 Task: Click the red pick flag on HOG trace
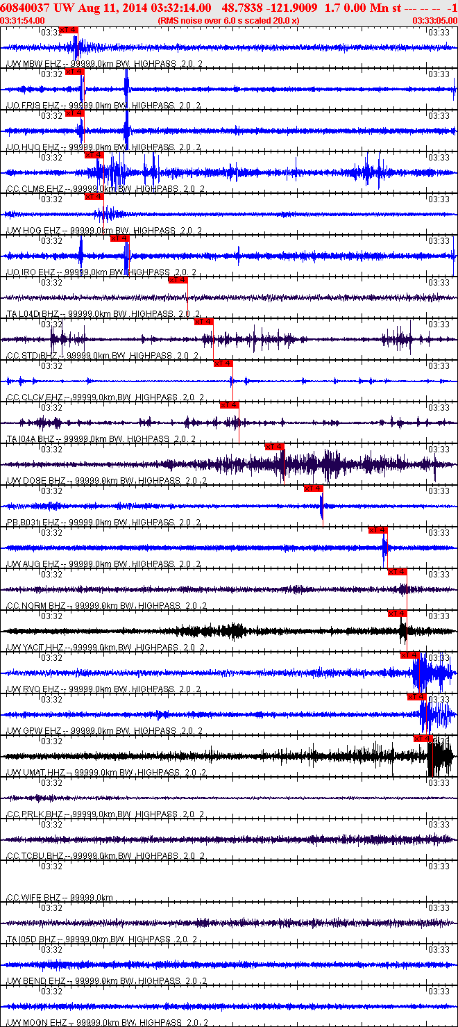point(94,197)
